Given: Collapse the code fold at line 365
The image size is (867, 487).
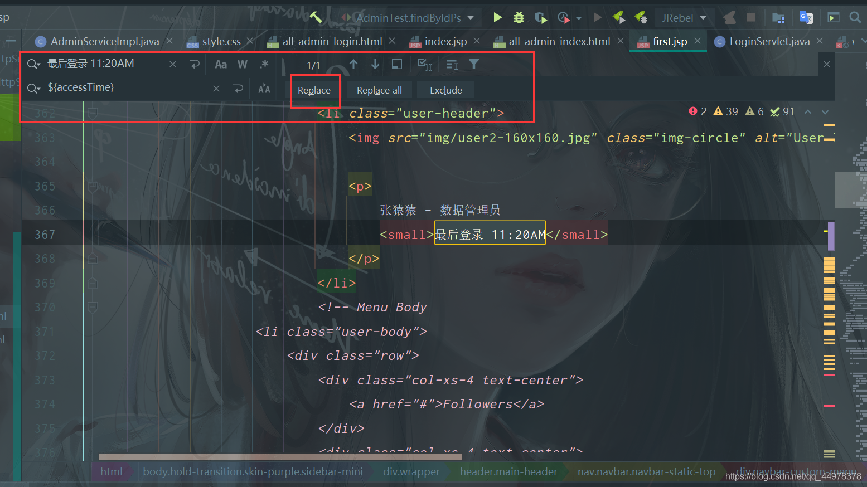Looking at the screenshot, I should pos(93,186).
